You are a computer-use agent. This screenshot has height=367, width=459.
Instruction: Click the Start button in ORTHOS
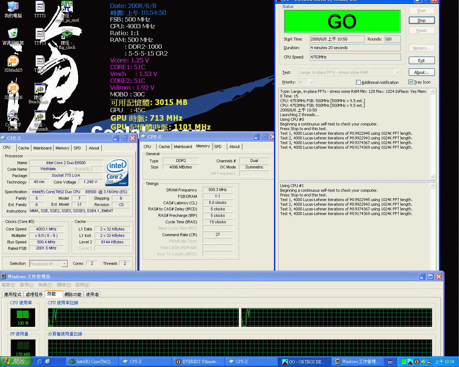[422, 11]
